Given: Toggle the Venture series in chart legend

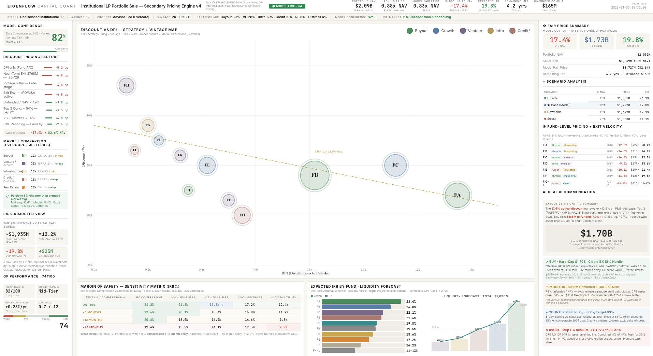Looking at the screenshot, I should tap(471, 31).
